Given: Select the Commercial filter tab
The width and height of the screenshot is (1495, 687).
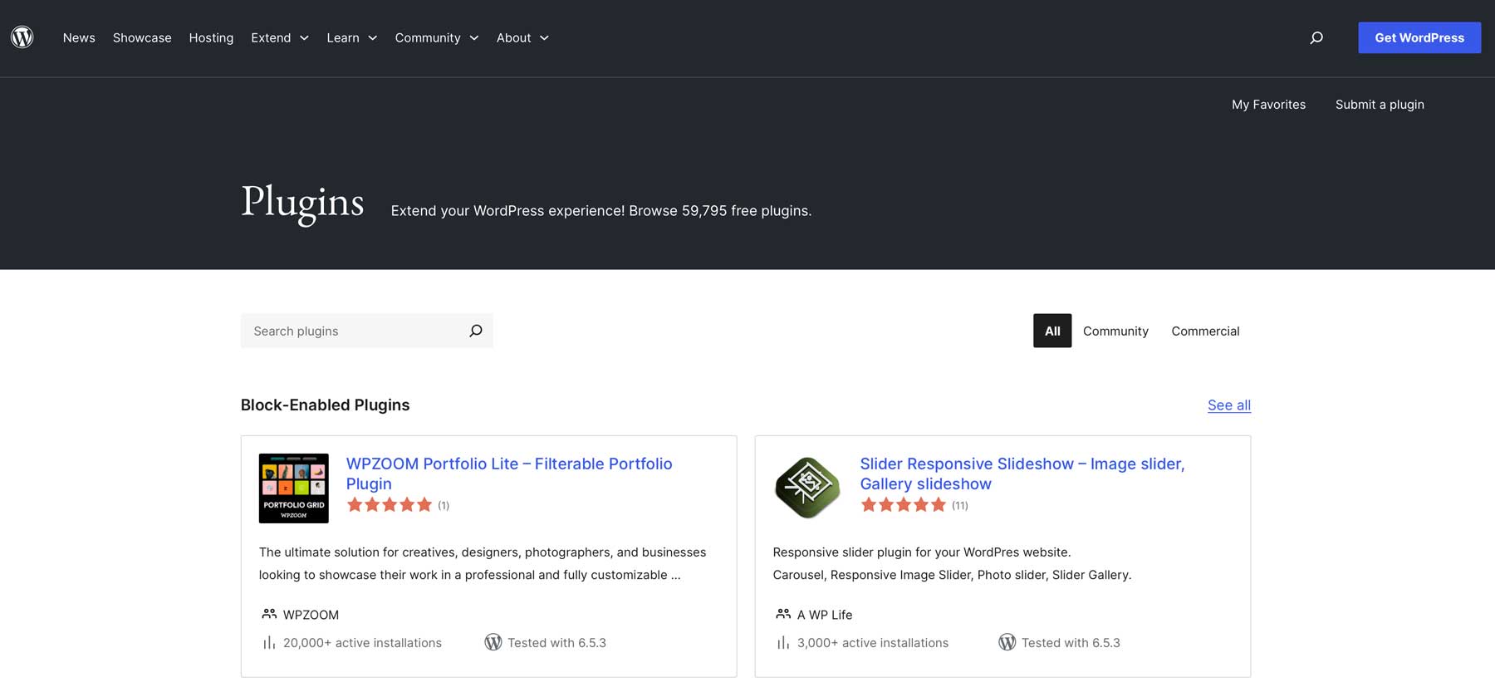Looking at the screenshot, I should (1205, 331).
